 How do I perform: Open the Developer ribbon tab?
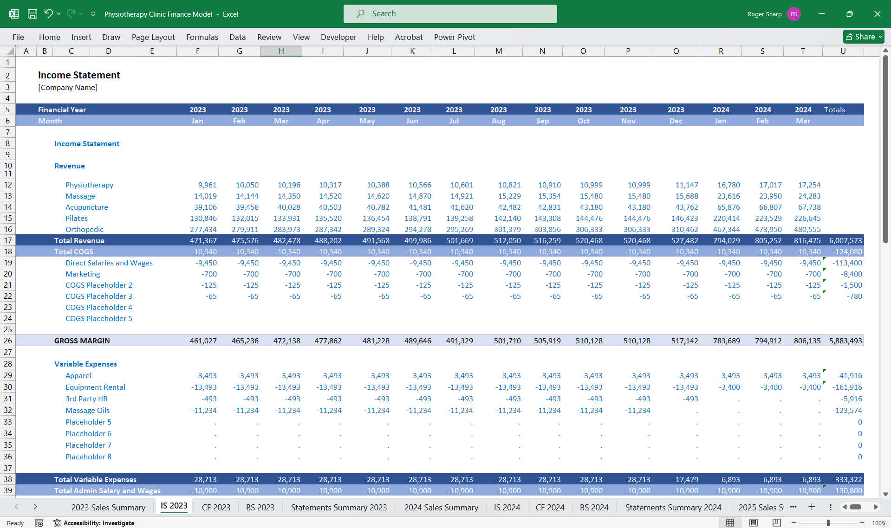point(338,37)
